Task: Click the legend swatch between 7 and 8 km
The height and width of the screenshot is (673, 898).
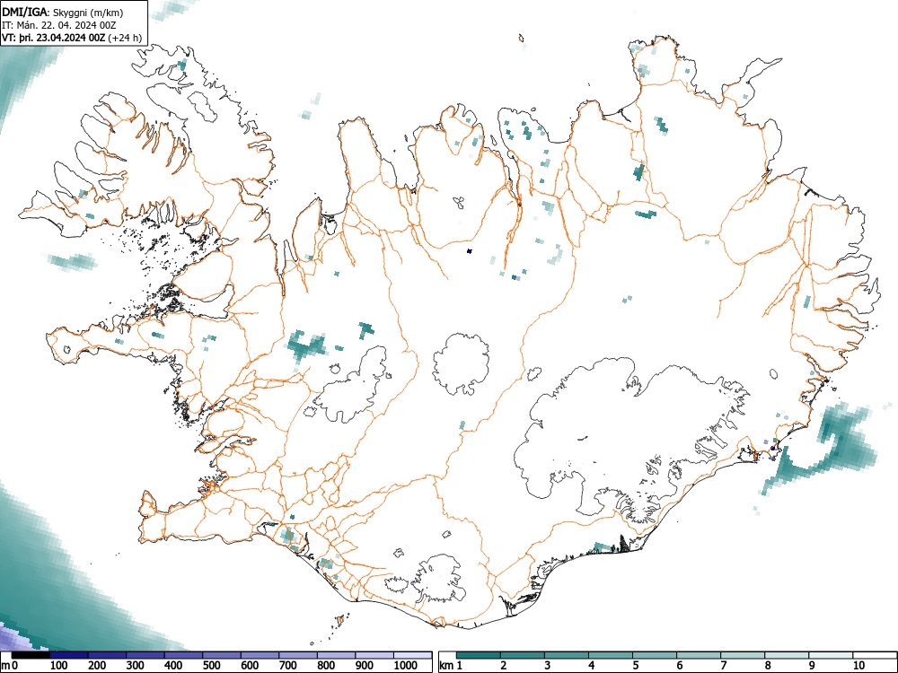Action: click(743, 655)
